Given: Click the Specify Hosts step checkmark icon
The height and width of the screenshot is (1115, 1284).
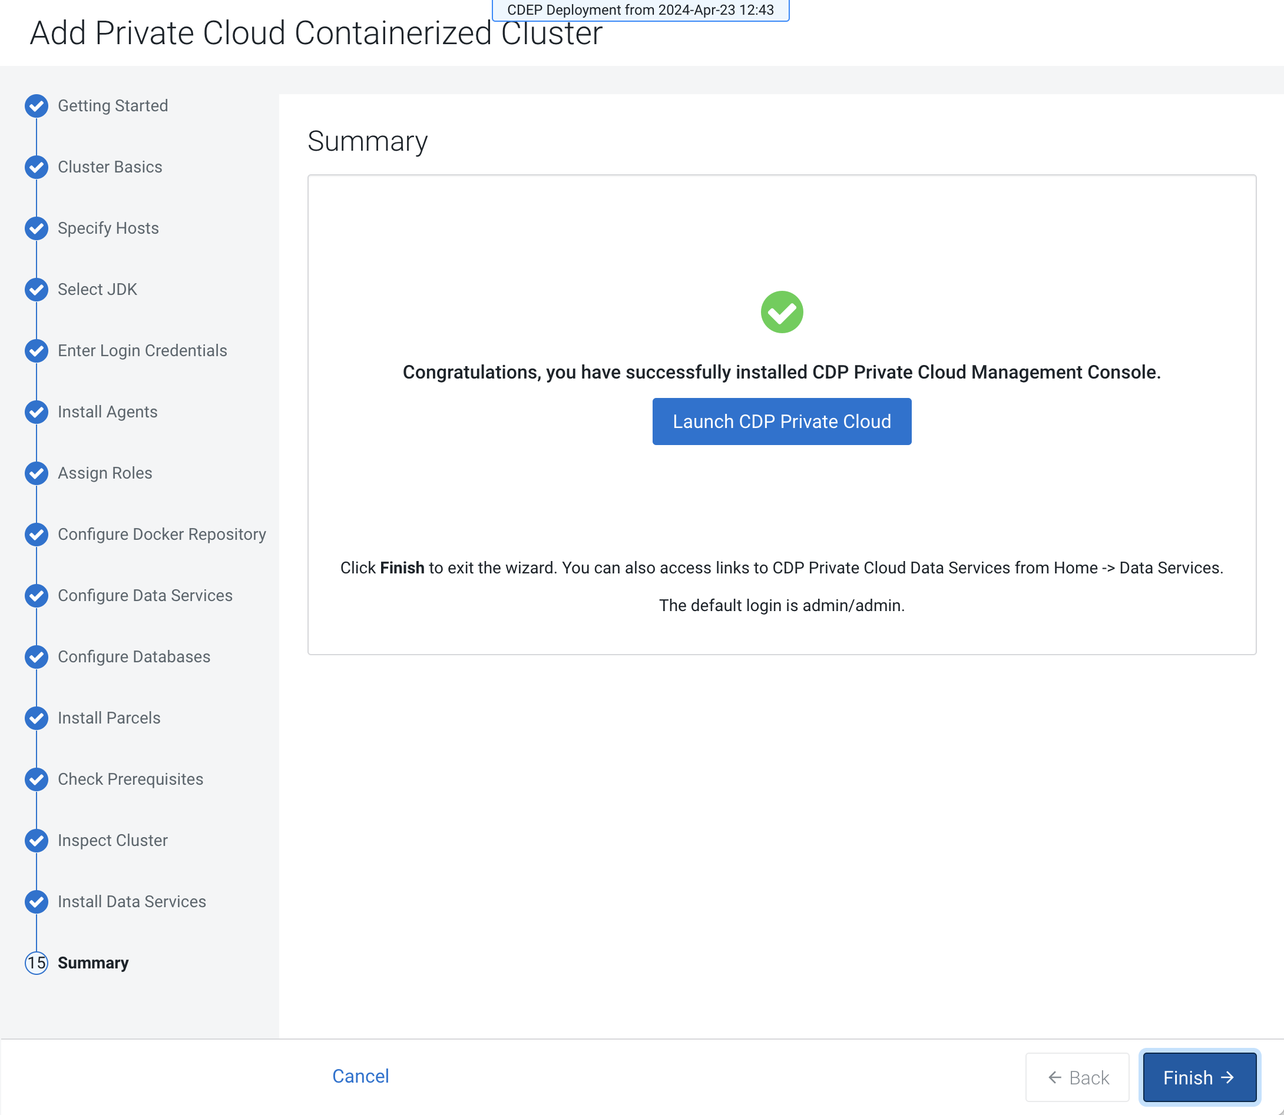Looking at the screenshot, I should 36,228.
